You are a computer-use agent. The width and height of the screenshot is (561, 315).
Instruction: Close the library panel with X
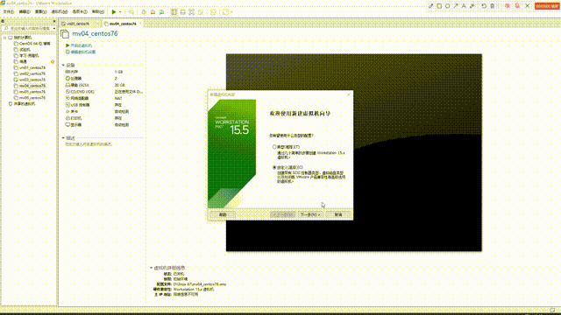(x=54, y=21)
